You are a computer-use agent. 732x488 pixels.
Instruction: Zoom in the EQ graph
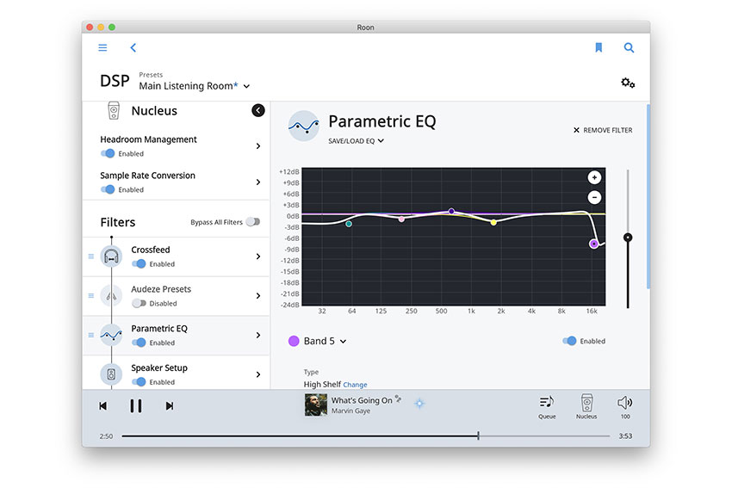tap(594, 178)
